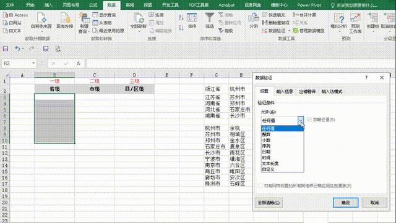
Task: Click the dialog help question mark button
Action: point(366,78)
